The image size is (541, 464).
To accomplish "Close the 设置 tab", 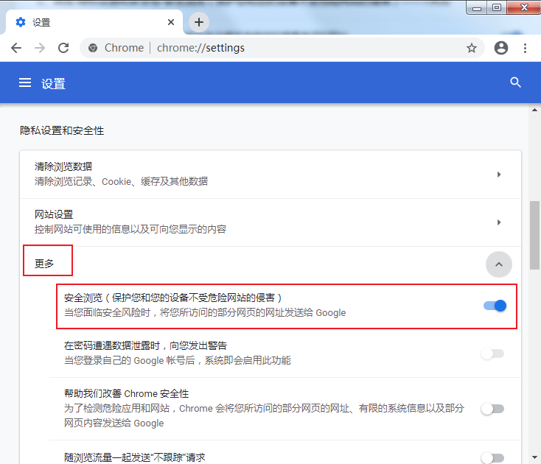I will point(171,22).
